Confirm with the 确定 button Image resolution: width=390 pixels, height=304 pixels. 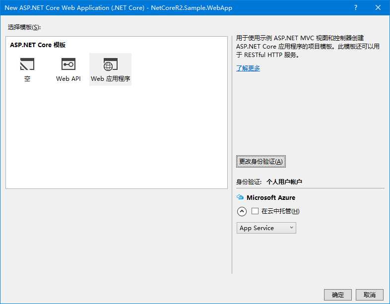[338, 295]
